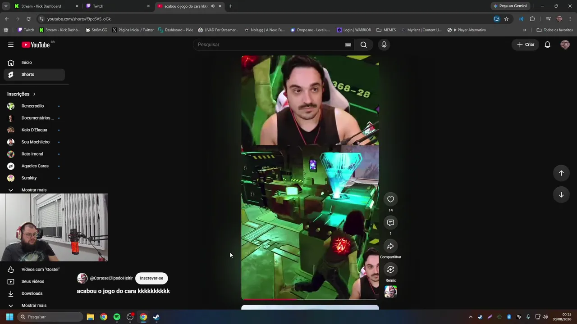Open the tab search dropdown arrow

coord(6,6)
